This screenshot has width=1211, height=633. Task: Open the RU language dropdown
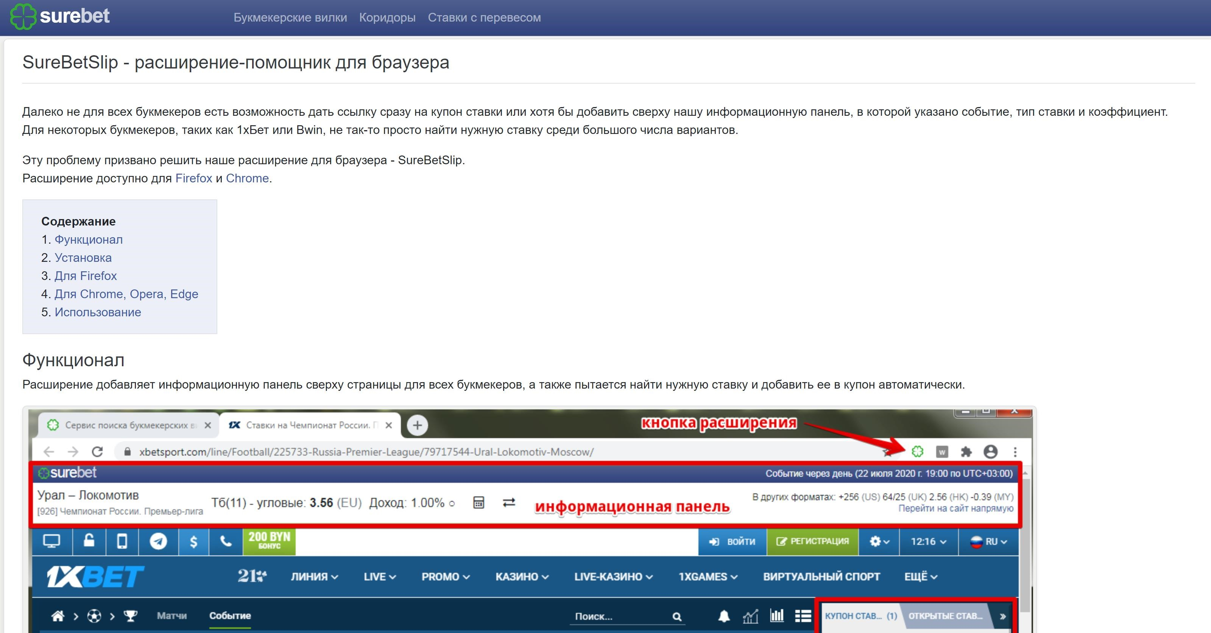tap(988, 541)
